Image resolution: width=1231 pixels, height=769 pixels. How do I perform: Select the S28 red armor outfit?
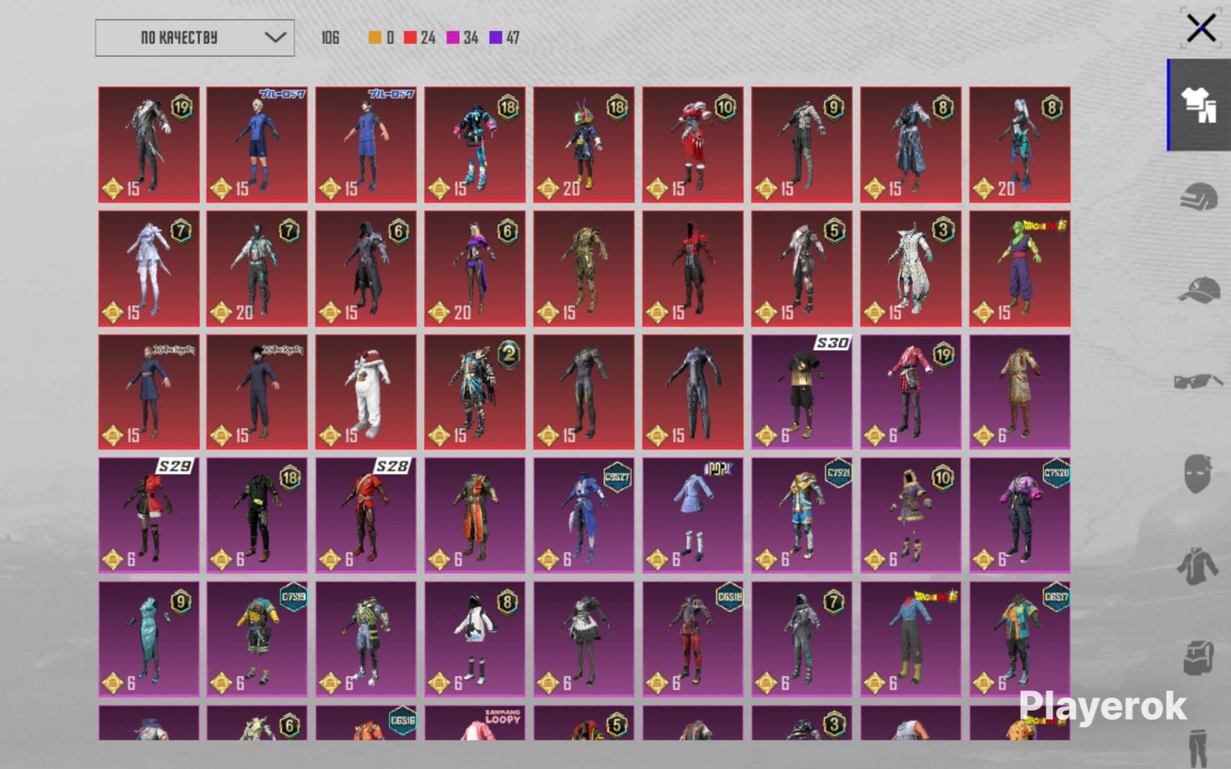(x=366, y=515)
